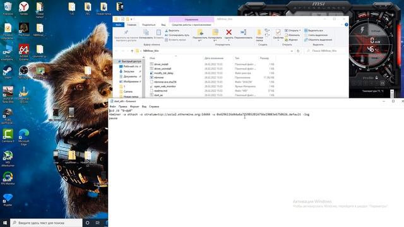This screenshot has width=404, height=227.
Task: Click Cut (Вырезать) scissors item in ribbon
Action: click(x=172, y=30)
